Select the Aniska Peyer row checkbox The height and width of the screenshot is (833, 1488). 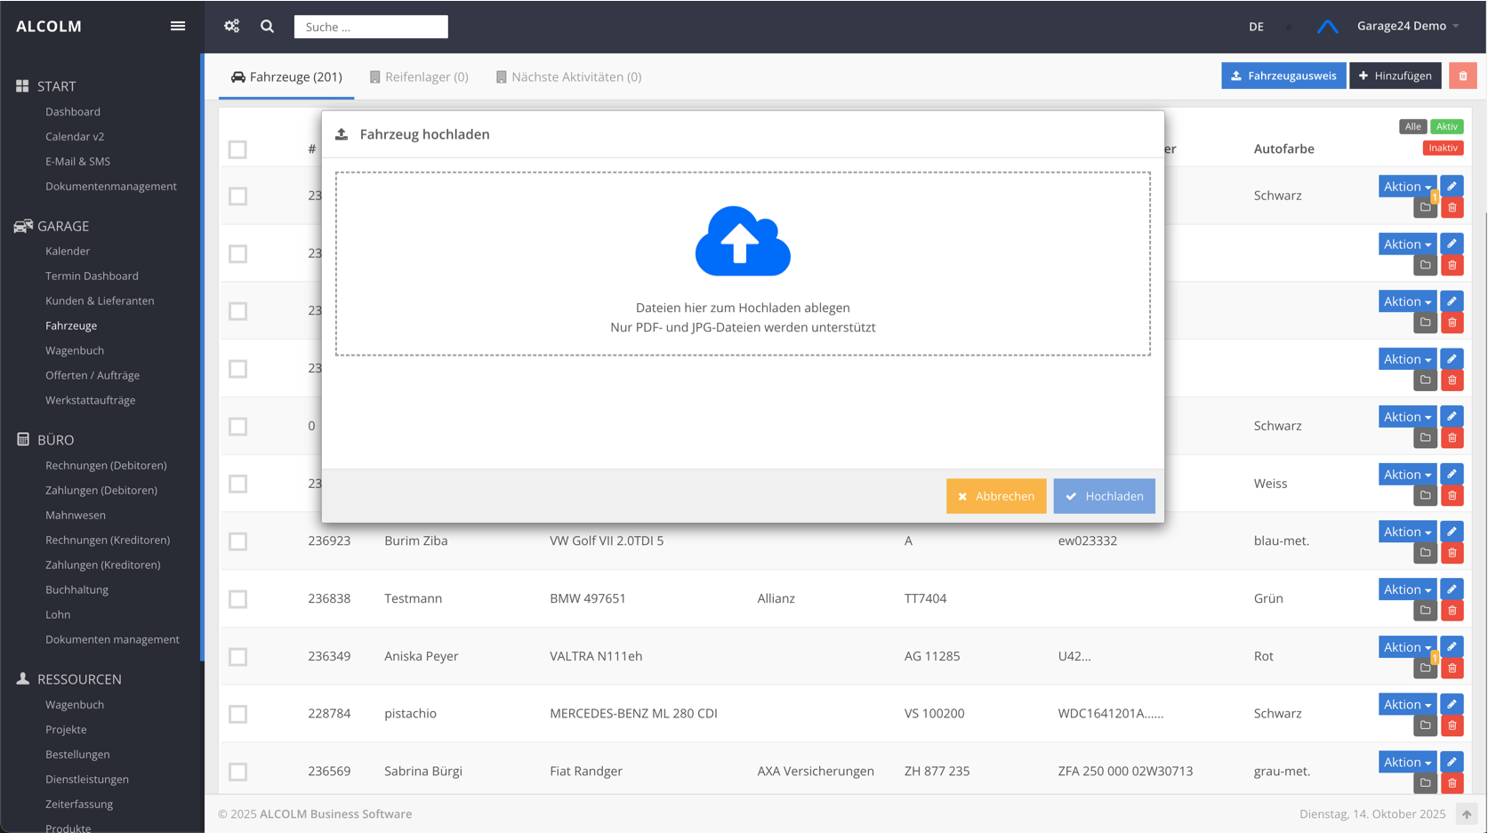point(237,657)
